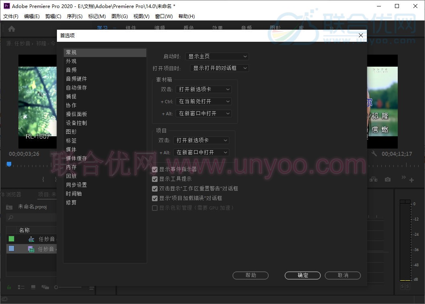Switch project panel to icon view
Image resolution: width=425 pixels, height=304 pixels.
[x=33, y=287]
